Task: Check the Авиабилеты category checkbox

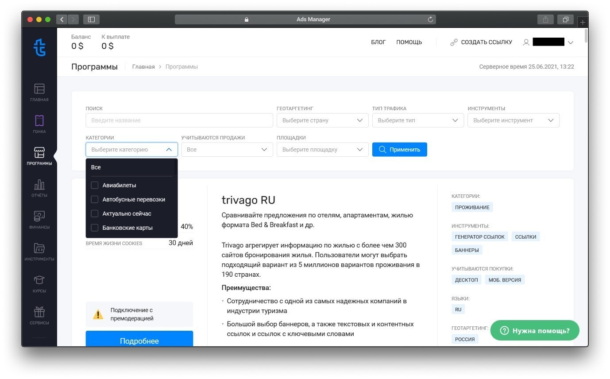Action: pyautogui.click(x=95, y=185)
